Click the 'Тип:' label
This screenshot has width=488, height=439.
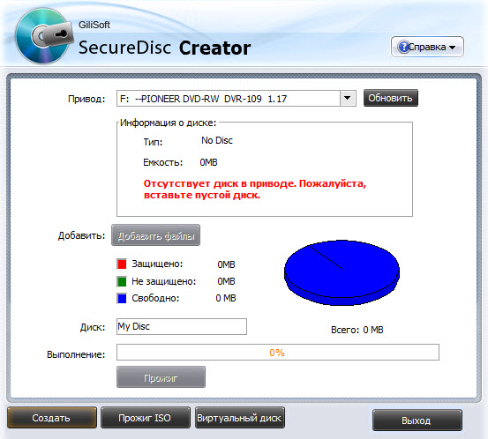[x=153, y=142]
